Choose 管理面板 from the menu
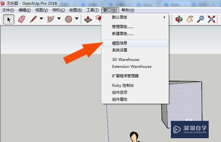This screenshot has width=221, height=142. 135,27
